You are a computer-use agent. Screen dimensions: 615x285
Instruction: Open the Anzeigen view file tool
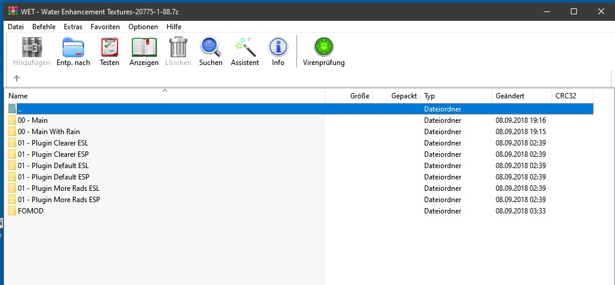click(144, 51)
